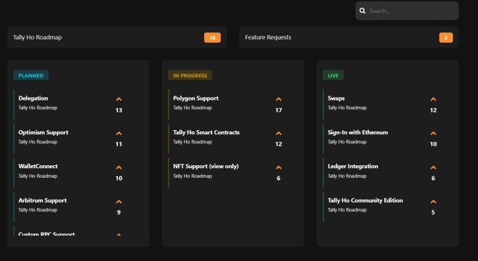Click the Feature Requests count badge
Screen dimensions: 478x261
(x=446, y=38)
